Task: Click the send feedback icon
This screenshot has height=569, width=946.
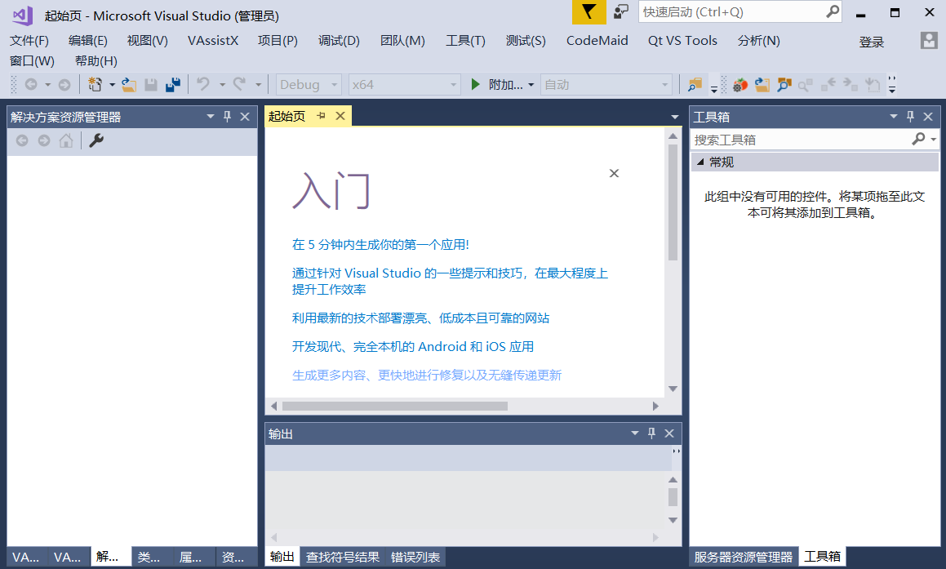Action: [x=621, y=11]
